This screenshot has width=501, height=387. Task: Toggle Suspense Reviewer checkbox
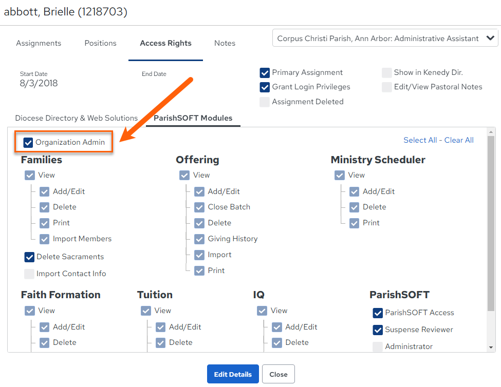coord(378,330)
